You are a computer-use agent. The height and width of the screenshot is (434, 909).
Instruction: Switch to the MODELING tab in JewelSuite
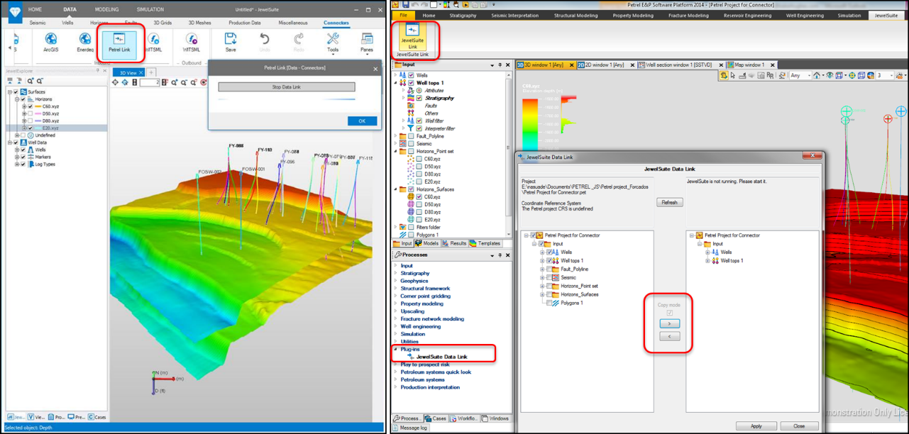108,10
